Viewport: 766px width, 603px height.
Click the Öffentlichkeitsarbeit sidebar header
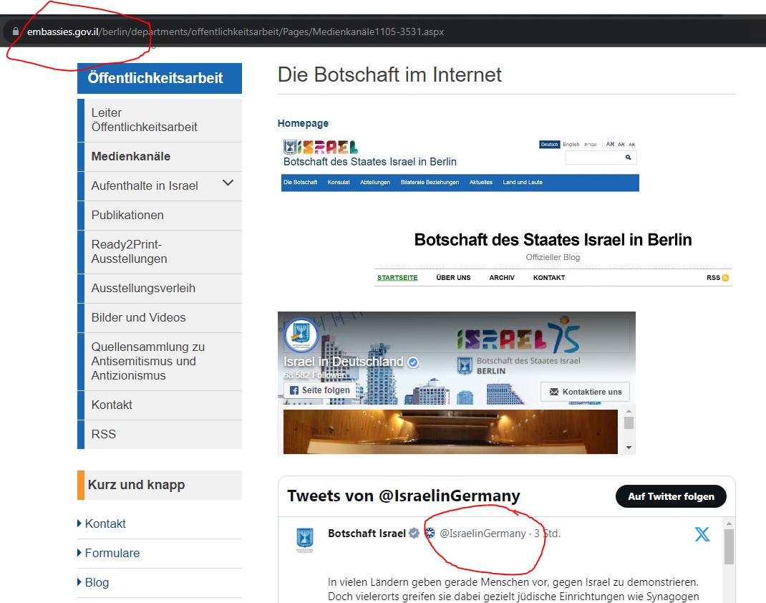159,78
